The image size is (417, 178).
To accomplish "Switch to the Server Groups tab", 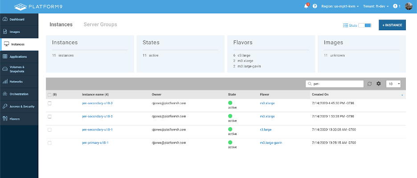I will (x=100, y=24).
